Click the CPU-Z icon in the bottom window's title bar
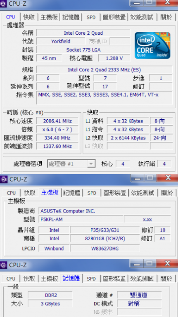Screen dimensions: 178x317 pyautogui.click(x=3, y=265)
